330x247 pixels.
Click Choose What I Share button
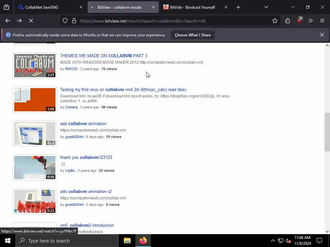click(193, 35)
